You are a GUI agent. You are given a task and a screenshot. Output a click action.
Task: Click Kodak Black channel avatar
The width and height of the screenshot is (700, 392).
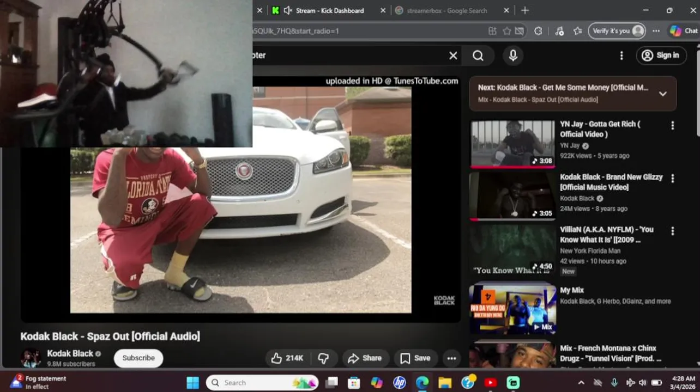(31, 358)
